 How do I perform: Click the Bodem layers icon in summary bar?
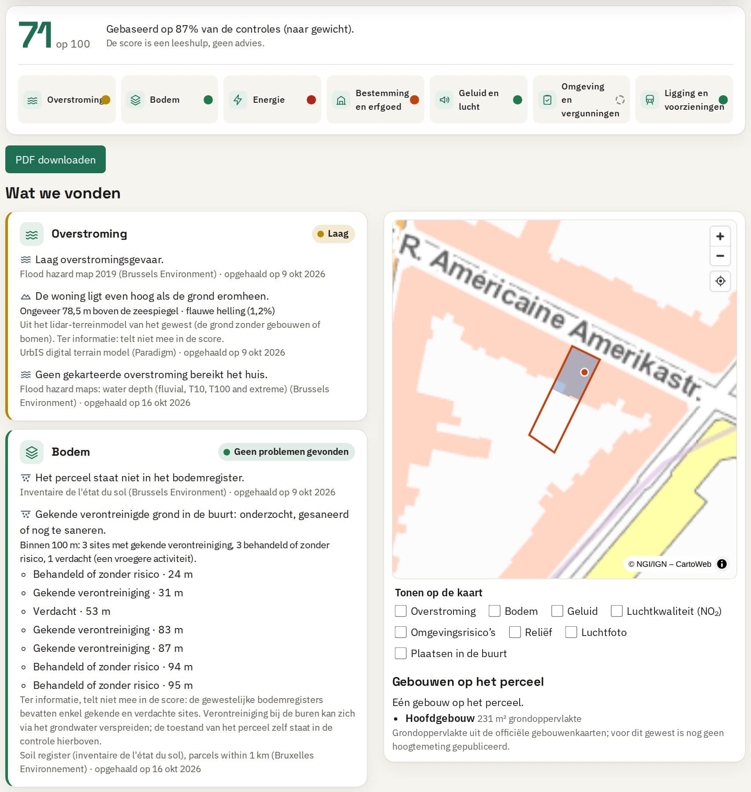[x=135, y=100]
